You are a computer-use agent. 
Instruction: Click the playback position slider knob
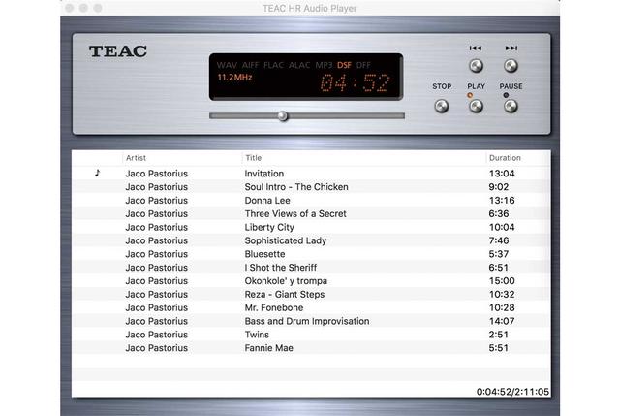[283, 116]
